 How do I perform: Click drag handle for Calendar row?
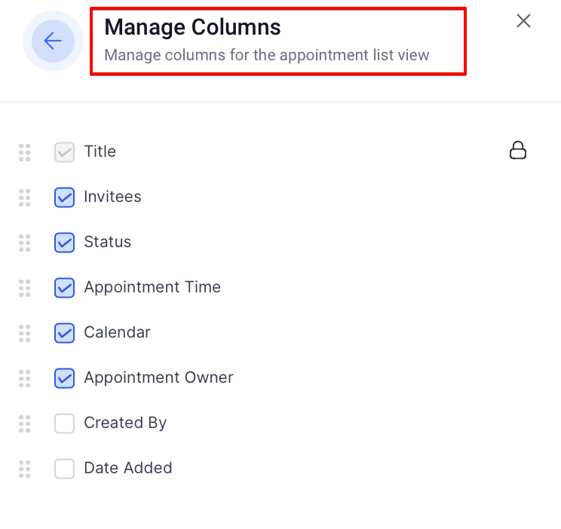click(25, 333)
